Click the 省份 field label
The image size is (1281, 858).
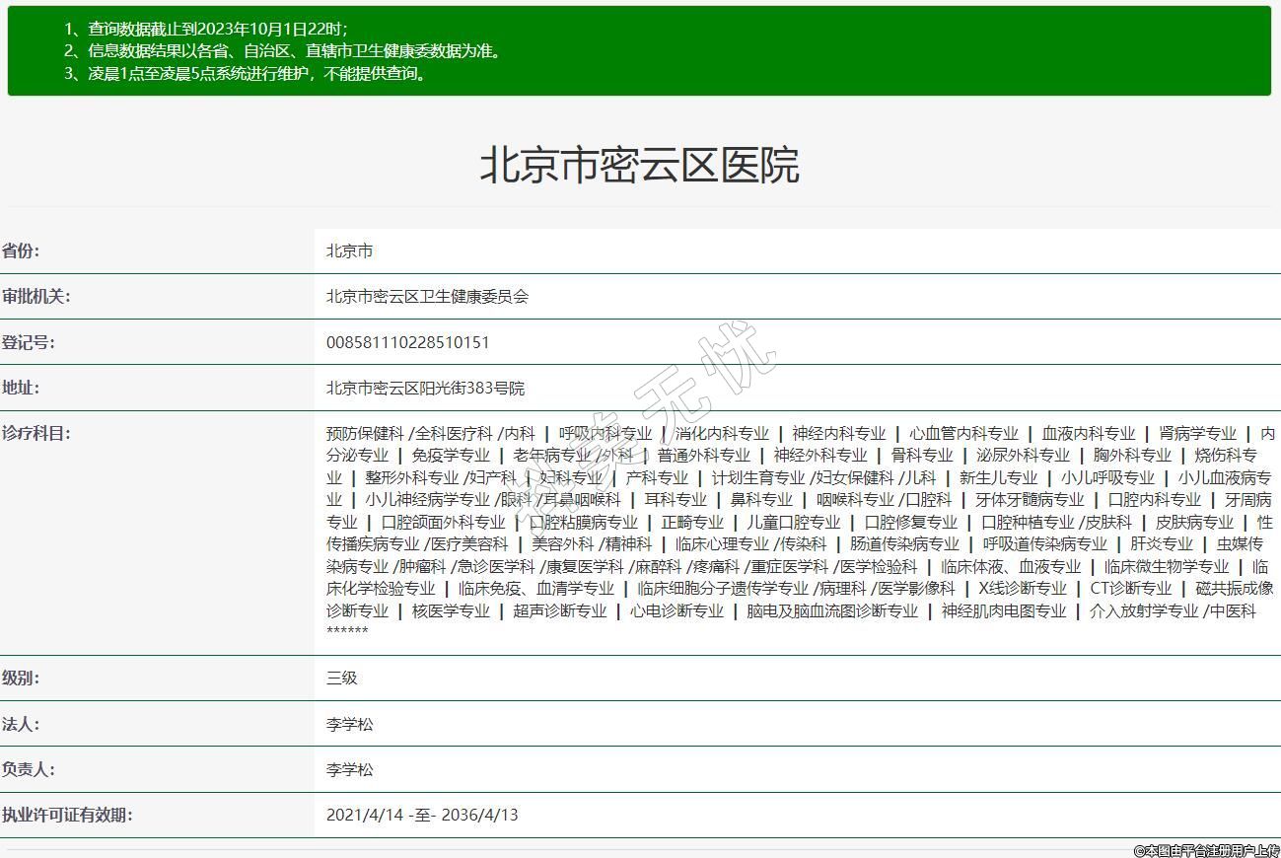(21, 250)
